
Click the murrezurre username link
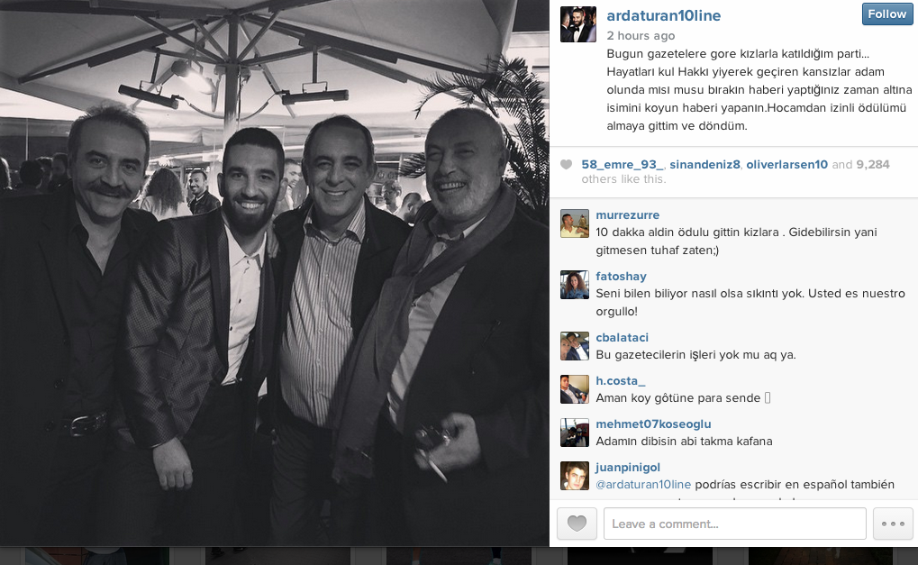(628, 214)
